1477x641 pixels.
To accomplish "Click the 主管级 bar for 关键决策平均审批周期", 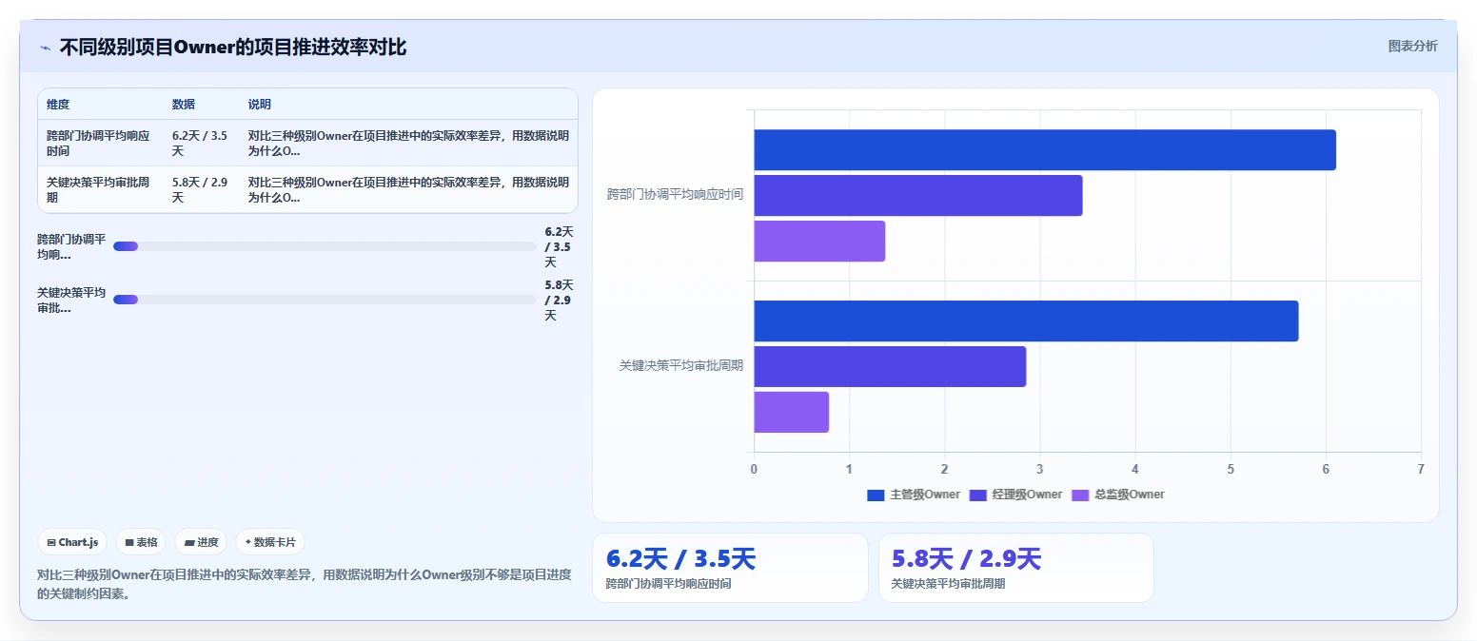I will [1026, 321].
